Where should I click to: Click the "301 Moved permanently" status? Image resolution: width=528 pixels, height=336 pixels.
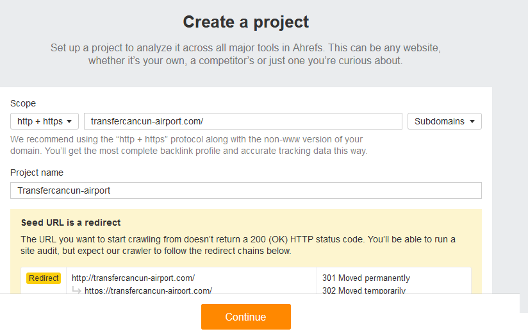(366, 278)
